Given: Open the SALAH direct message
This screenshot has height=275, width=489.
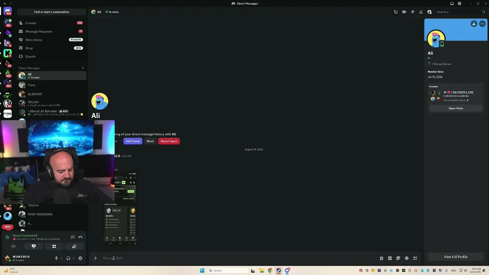Looking at the screenshot, I should (x=51, y=103).
